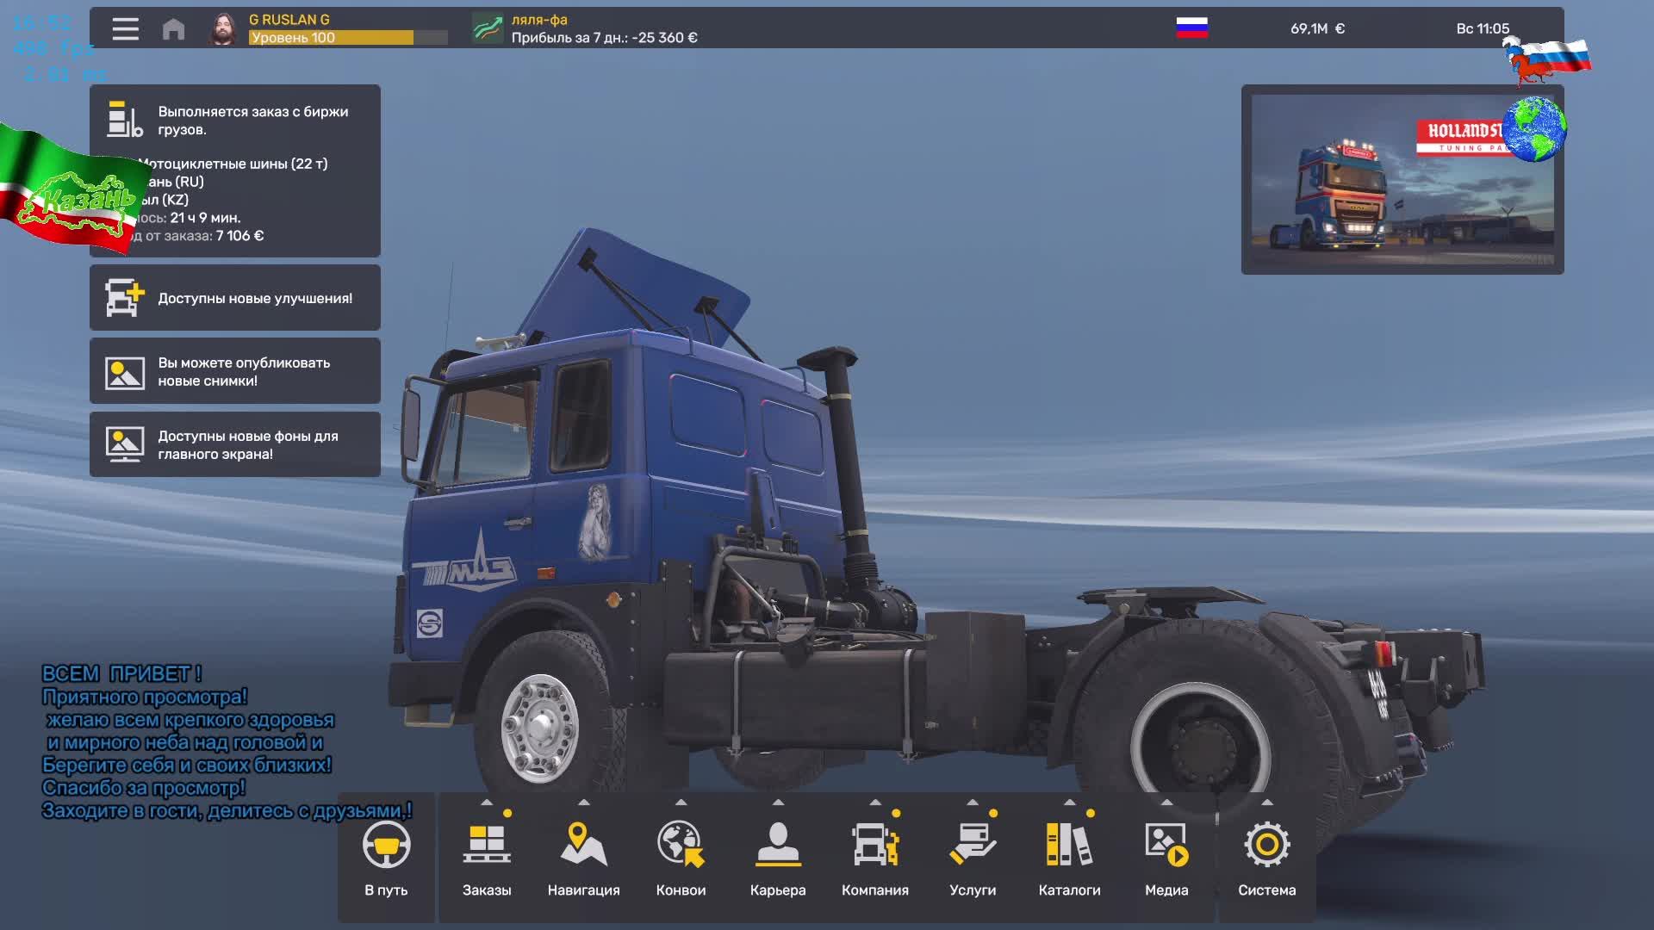Expand the Услуги submenu arrow
The height and width of the screenshot is (930, 1654).
[973, 803]
